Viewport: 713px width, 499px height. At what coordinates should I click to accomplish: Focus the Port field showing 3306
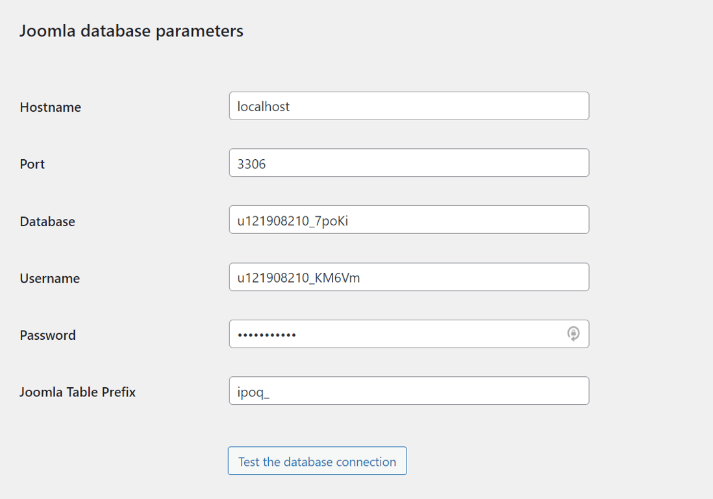point(408,162)
